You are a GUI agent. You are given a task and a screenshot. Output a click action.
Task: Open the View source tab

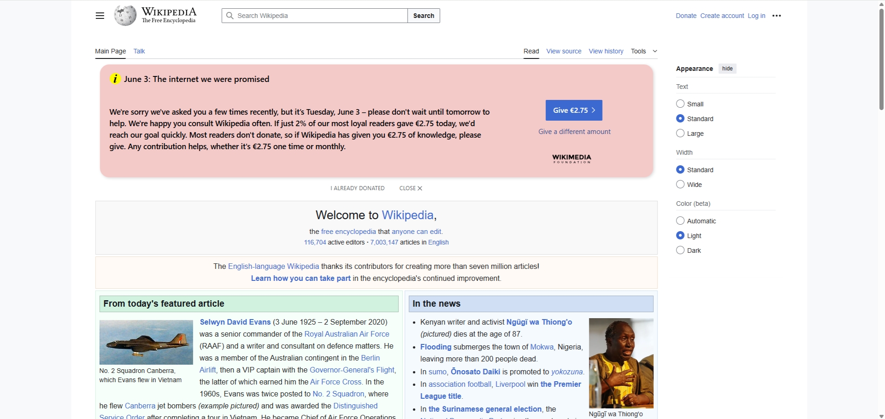coord(564,51)
